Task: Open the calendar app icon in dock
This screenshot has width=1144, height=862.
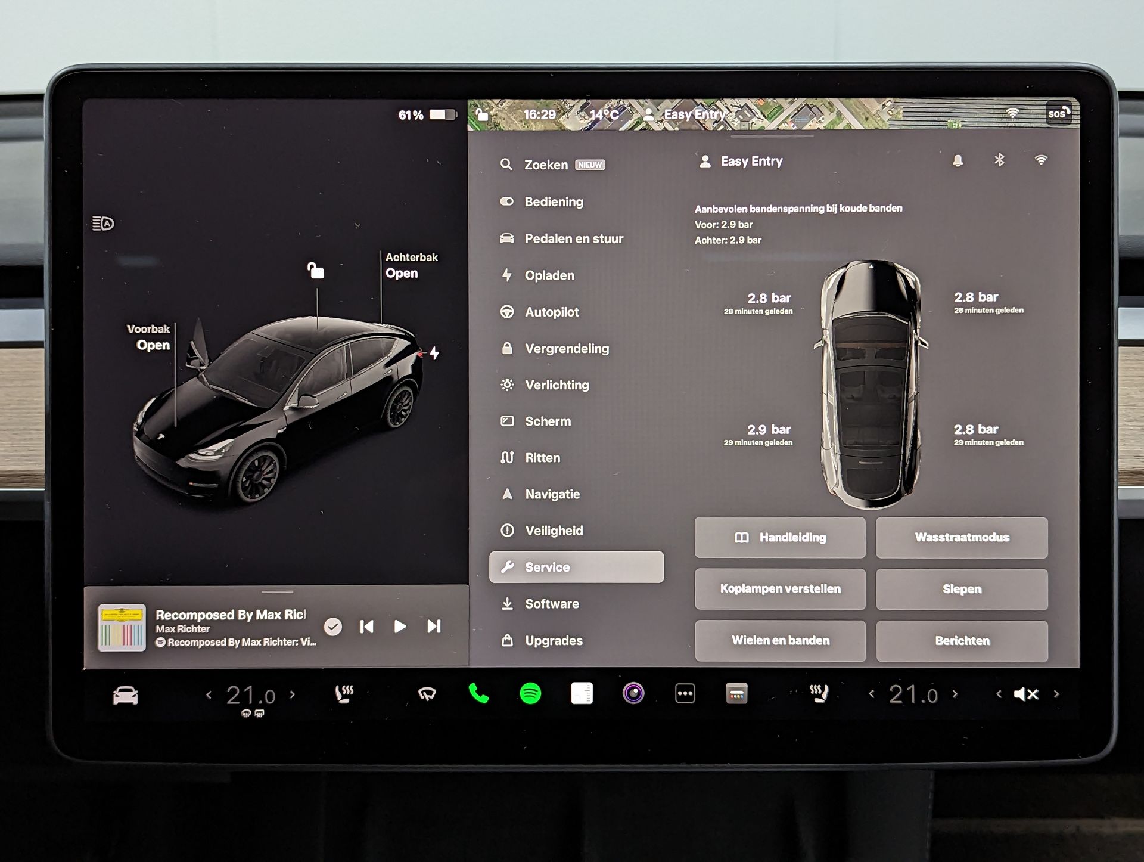Action: 736,694
